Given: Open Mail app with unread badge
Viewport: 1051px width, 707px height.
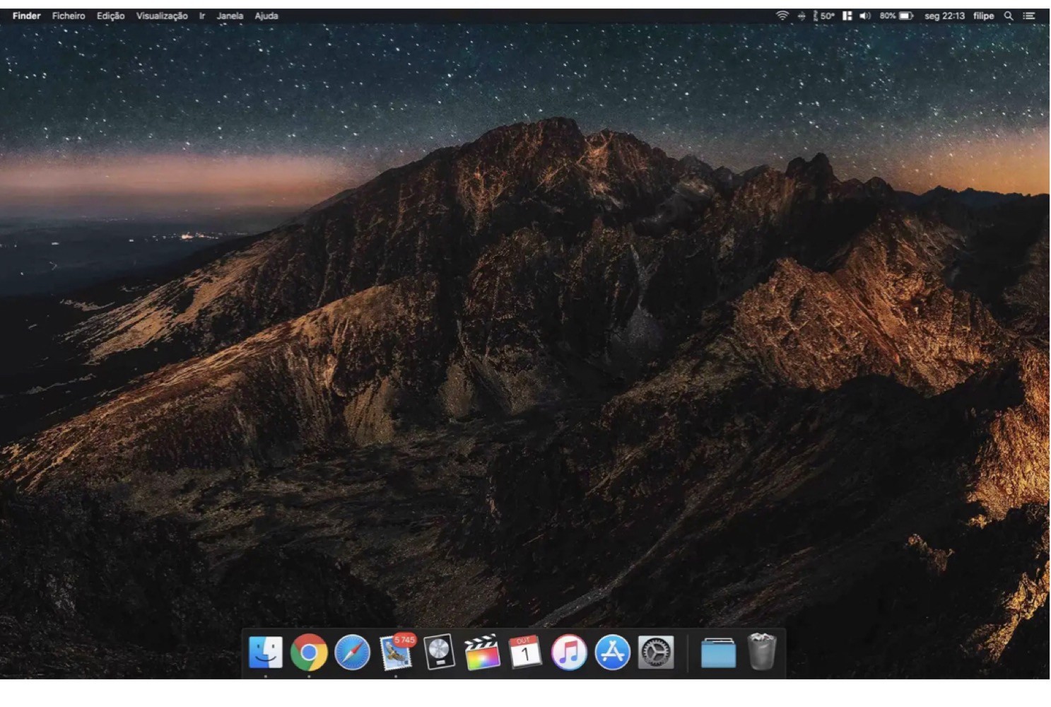Looking at the screenshot, I should click(x=396, y=652).
